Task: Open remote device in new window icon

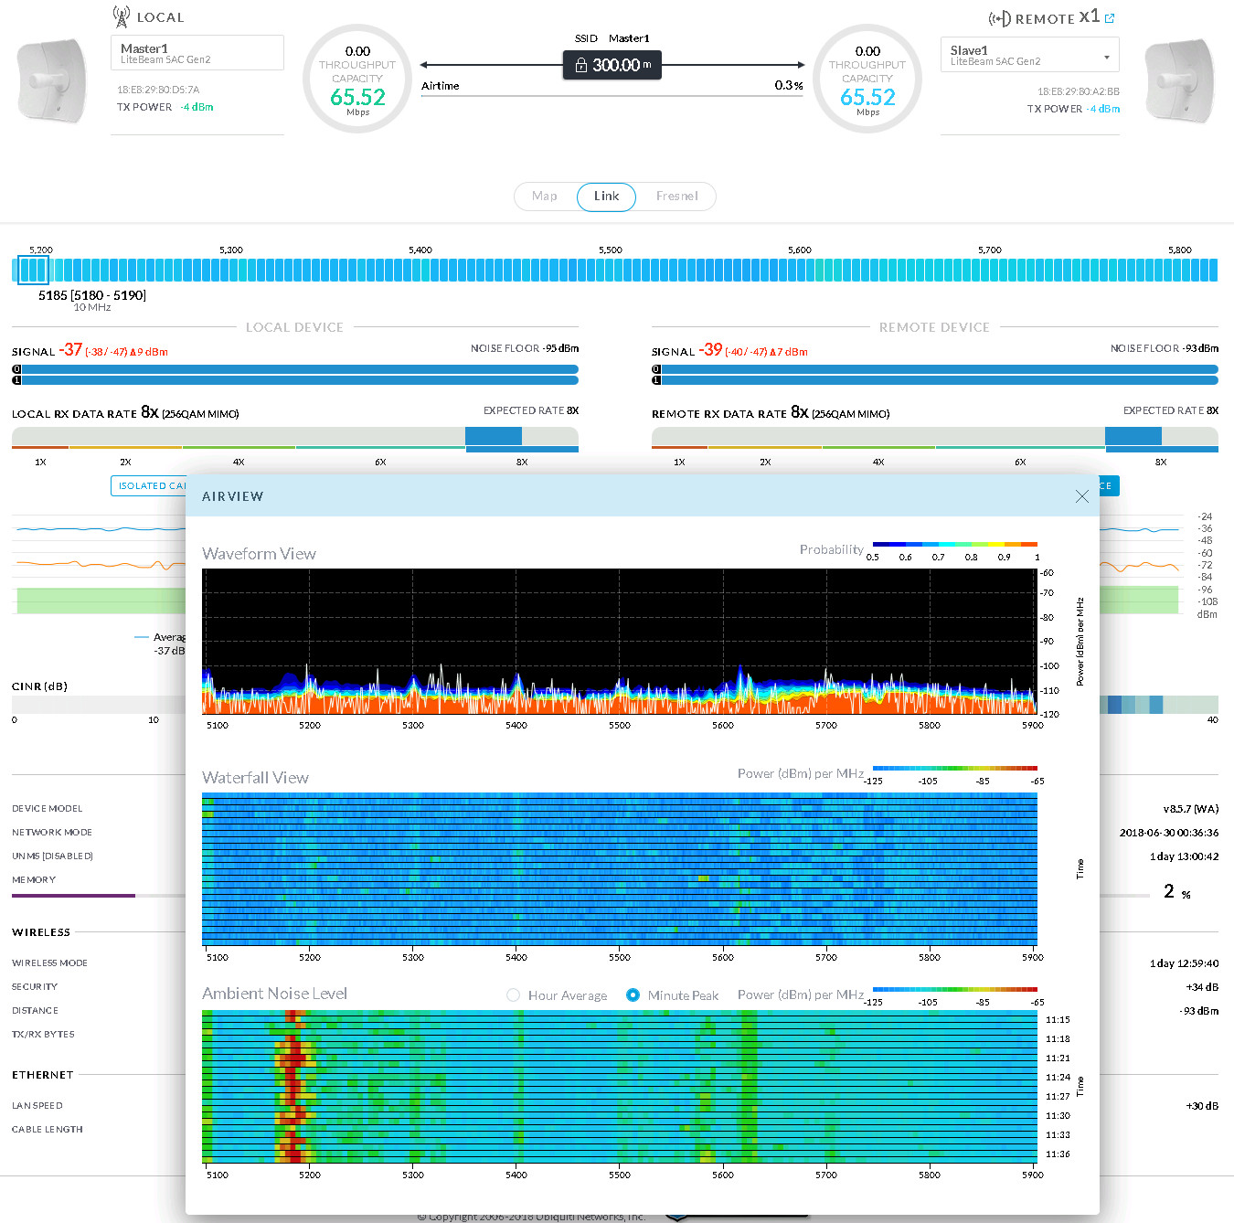Action: pos(1110,18)
